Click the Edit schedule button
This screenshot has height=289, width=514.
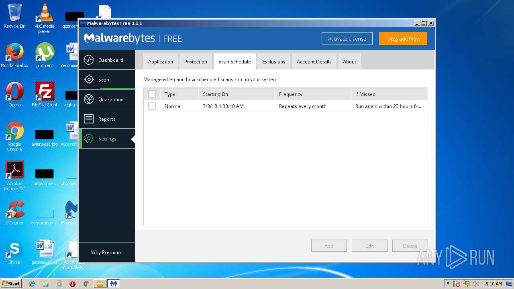[x=369, y=246]
